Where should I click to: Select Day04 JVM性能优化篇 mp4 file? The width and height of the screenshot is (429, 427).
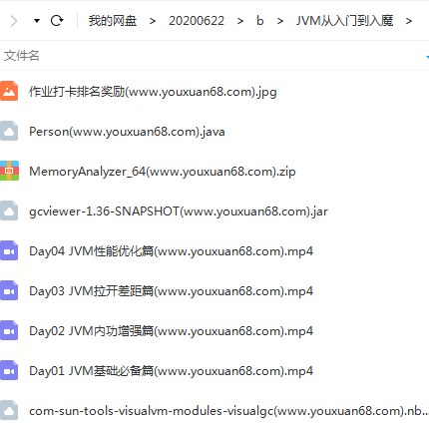[x=171, y=251]
